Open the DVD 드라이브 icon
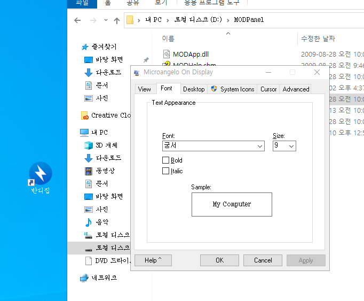 (89, 260)
